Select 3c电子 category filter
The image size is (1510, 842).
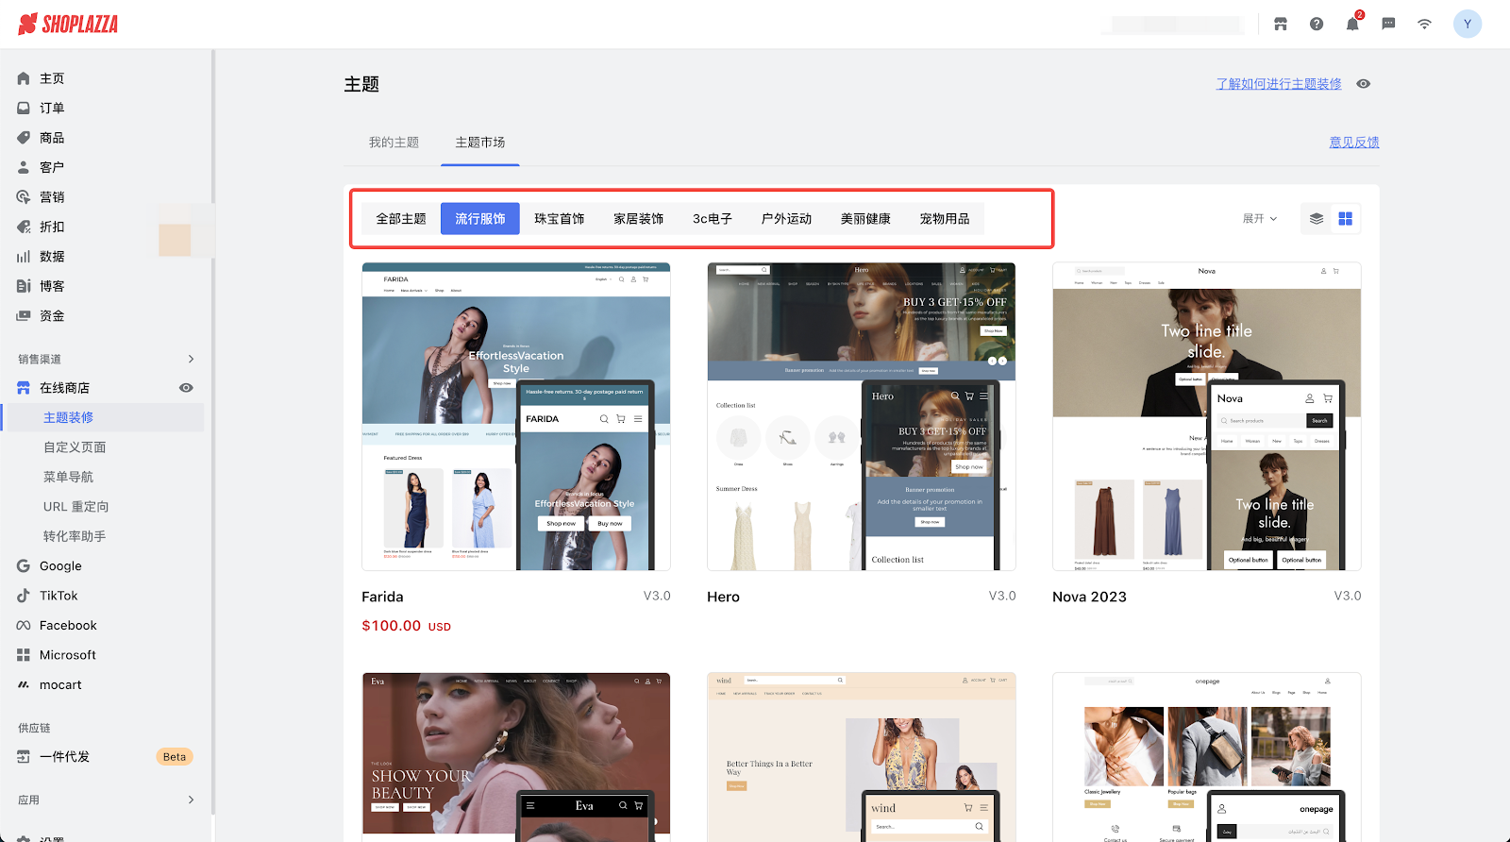[x=713, y=219]
